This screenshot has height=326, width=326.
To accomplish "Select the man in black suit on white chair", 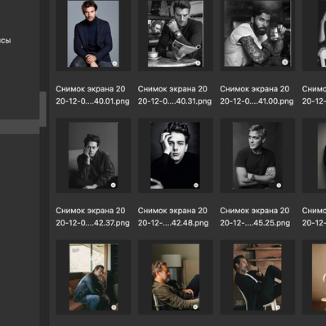I will click(x=257, y=277).
